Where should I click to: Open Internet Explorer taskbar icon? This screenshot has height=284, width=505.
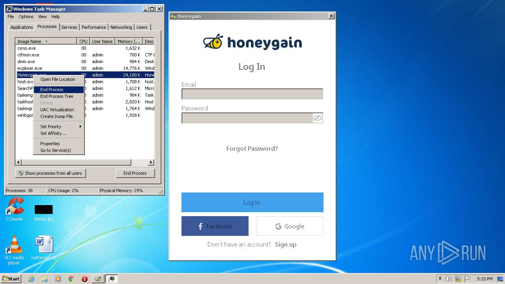click(x=32, y=279)
